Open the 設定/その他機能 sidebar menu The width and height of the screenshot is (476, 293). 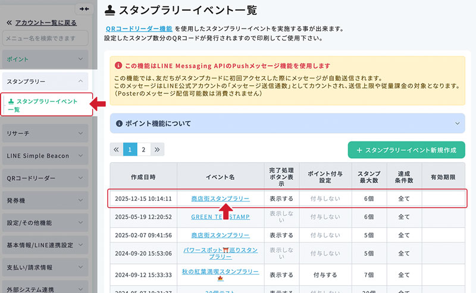click(45, 223)
